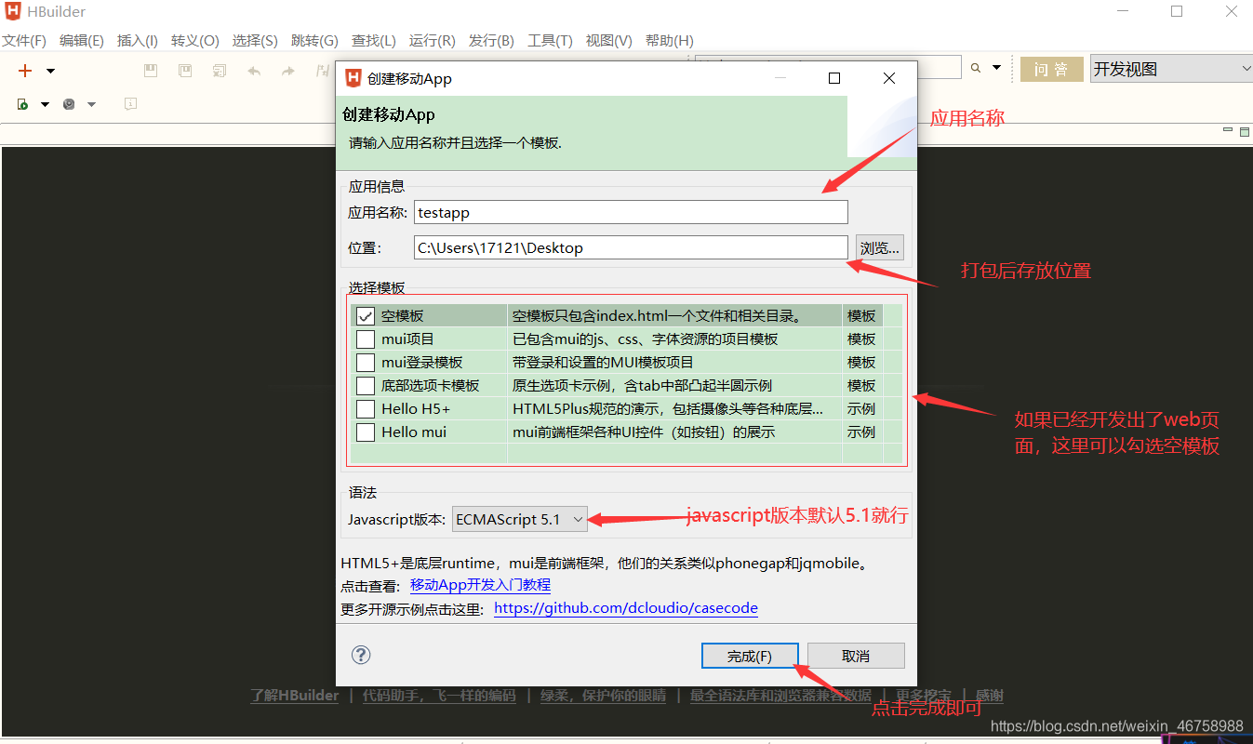Open the 编辑(E) menu
This screenshot has height=744, width=1253.
(82, 41)
